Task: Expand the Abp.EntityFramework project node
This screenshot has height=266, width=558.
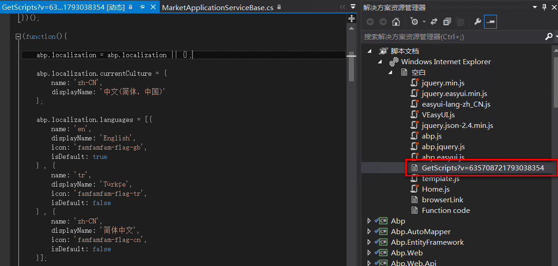Action: pos(369,242)
